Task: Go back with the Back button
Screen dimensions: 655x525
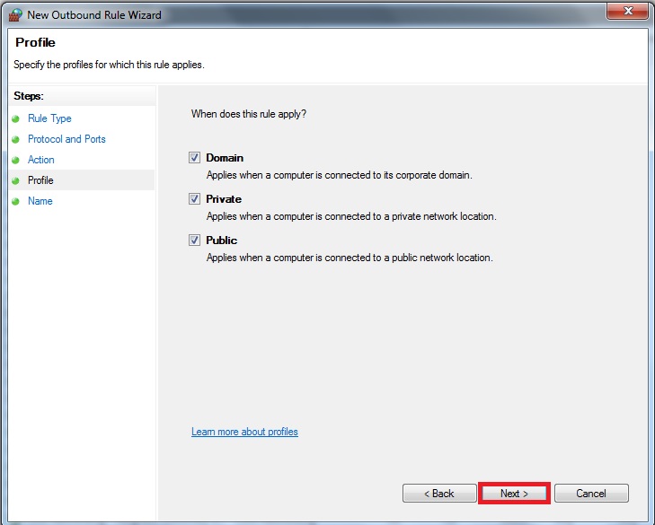Action: click(439, 494)
